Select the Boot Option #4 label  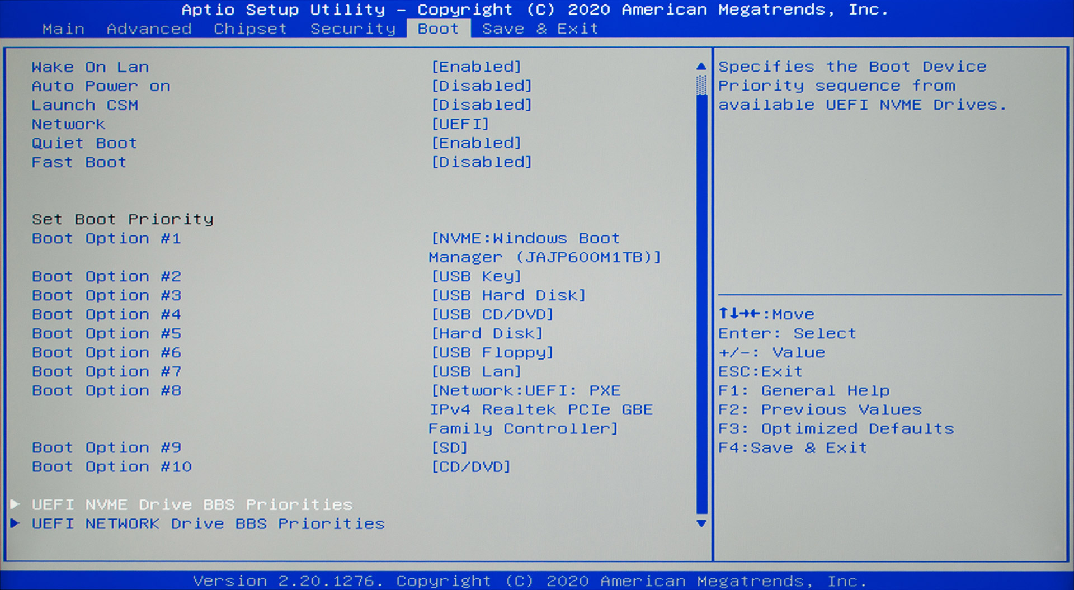tap(106, 314)
